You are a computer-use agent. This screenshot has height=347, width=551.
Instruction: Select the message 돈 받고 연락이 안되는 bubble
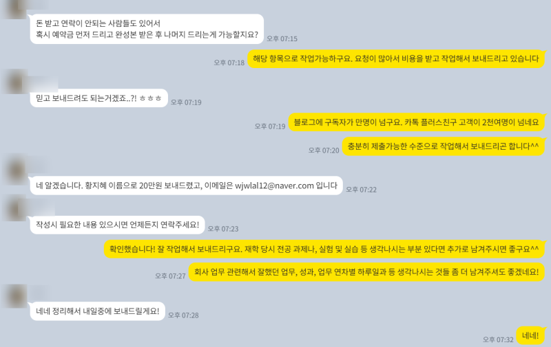(x=147, y=29)
